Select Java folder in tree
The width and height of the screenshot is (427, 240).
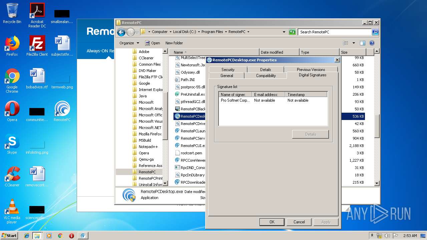click(x=142, y=96)
